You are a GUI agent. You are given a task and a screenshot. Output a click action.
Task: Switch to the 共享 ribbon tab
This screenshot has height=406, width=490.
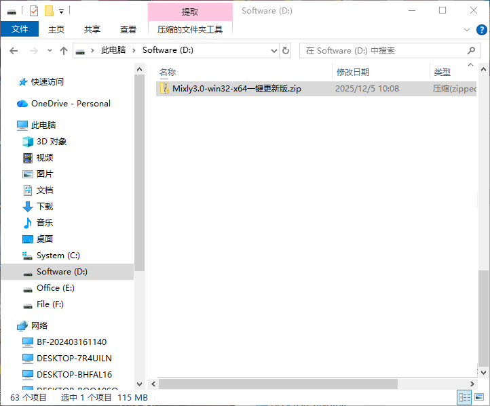pos(92,29)
